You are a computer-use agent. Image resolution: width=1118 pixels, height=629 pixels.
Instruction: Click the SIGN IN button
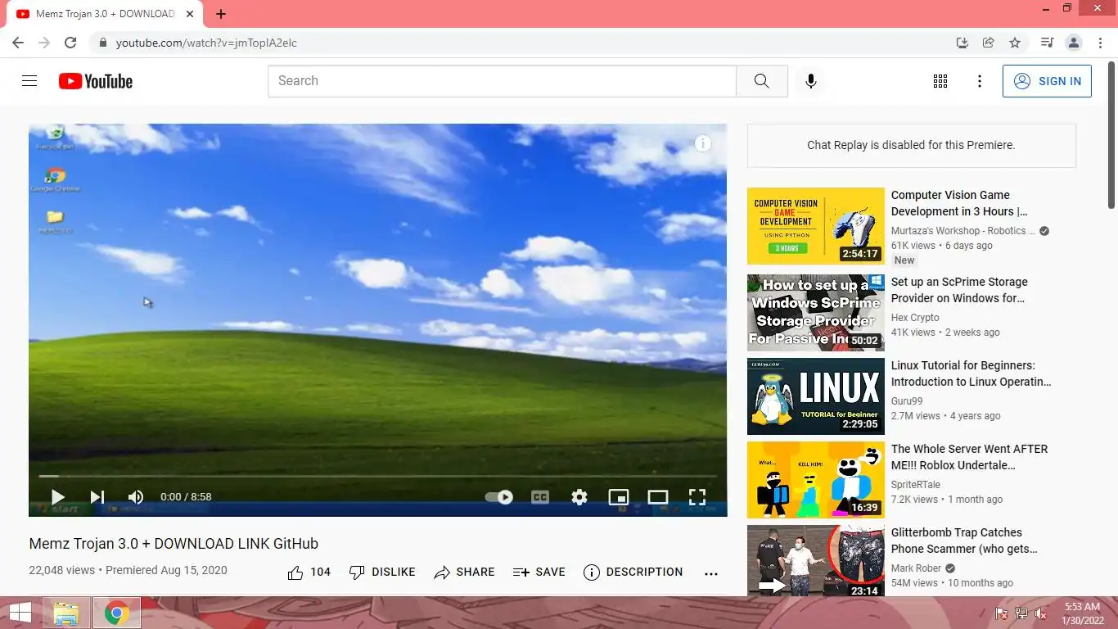pos(1047,81)
